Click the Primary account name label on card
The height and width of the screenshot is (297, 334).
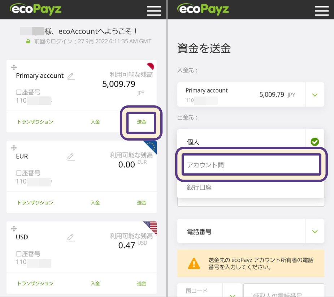click(40, 76)
